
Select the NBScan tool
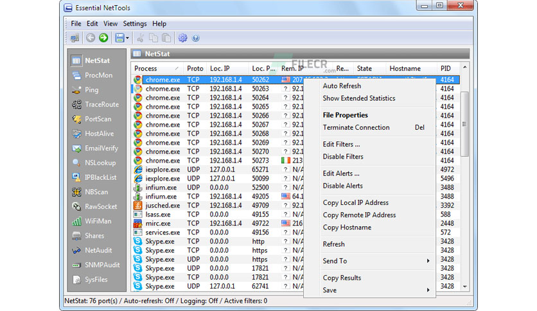point(90,192)
